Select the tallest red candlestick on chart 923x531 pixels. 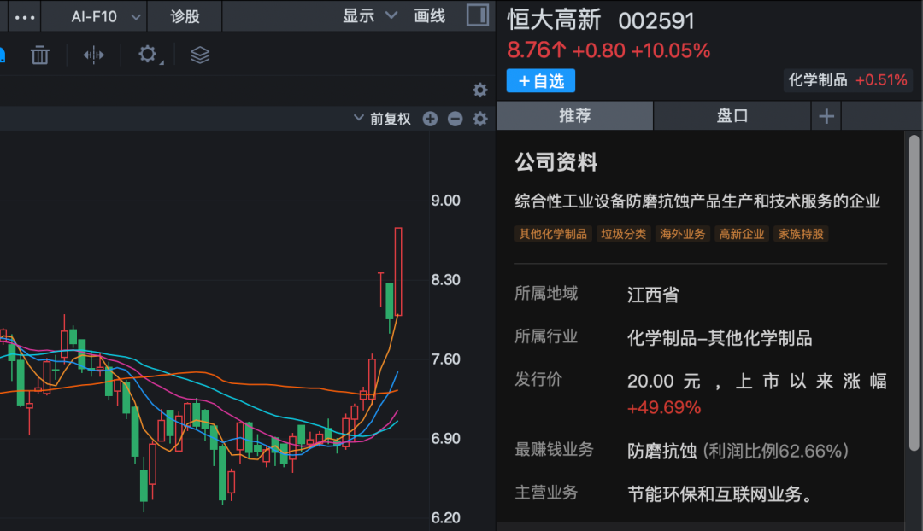[x=398, y=271]
